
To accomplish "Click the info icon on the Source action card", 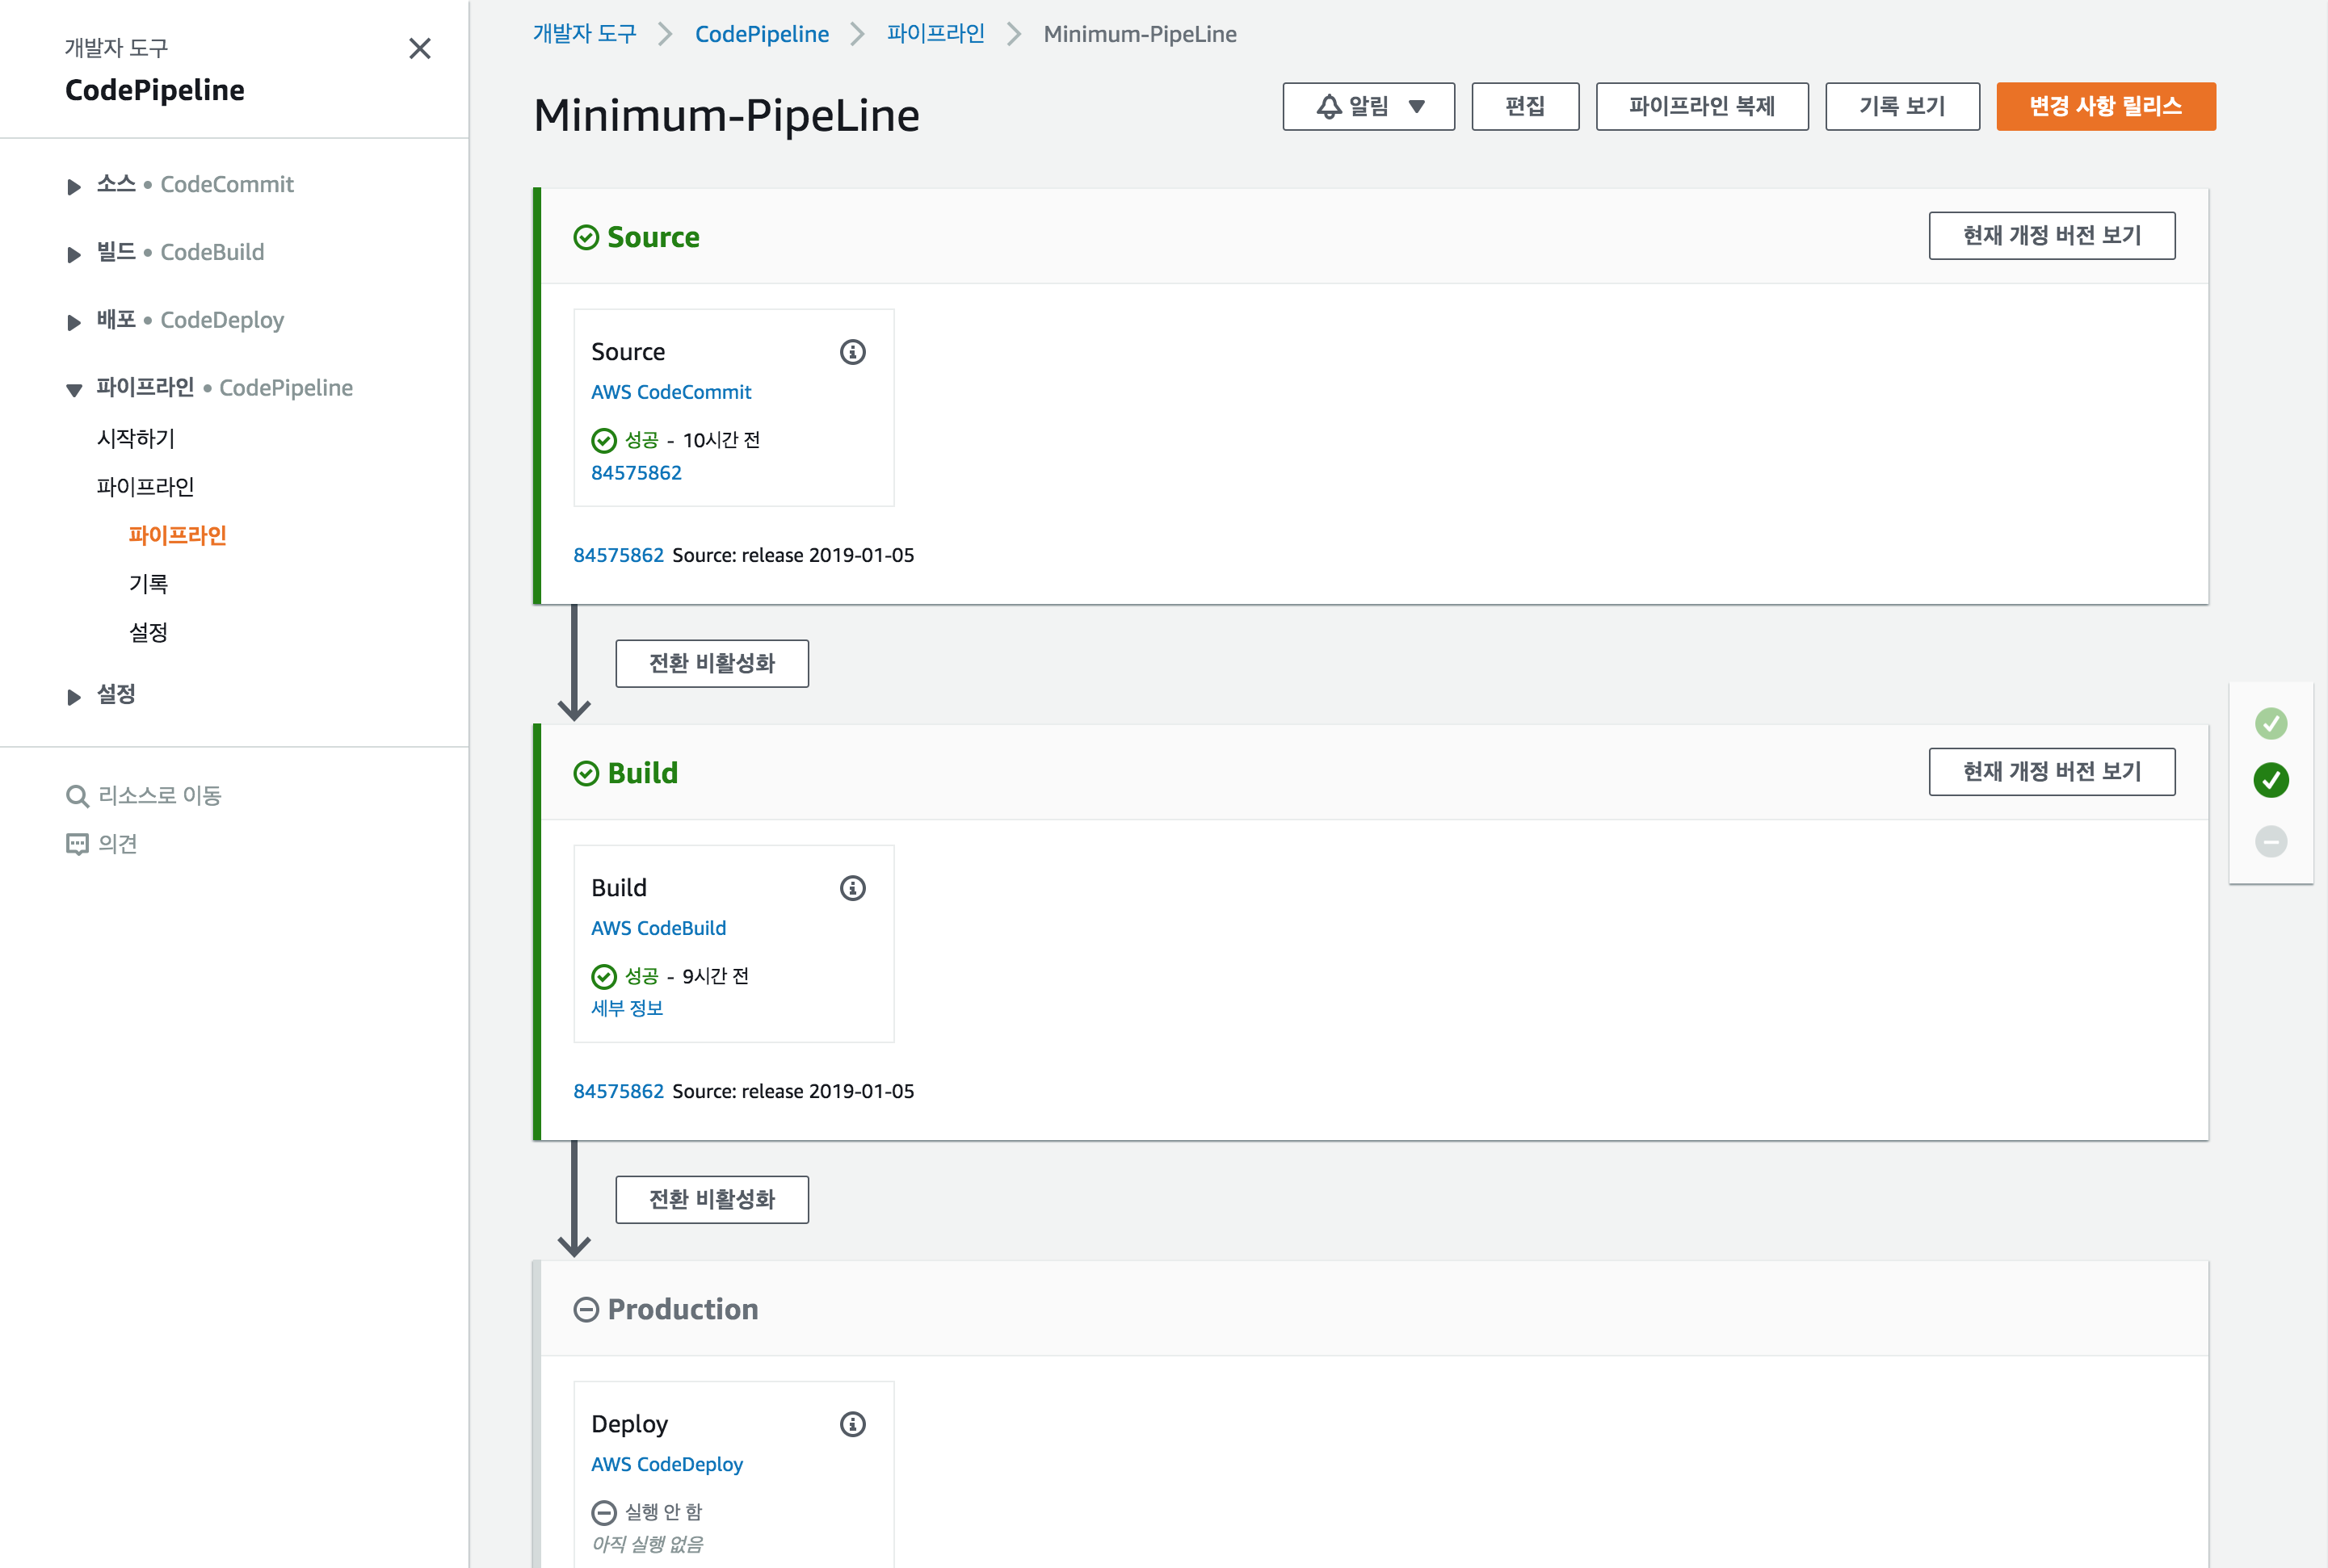I will click(x=852, y=352).
